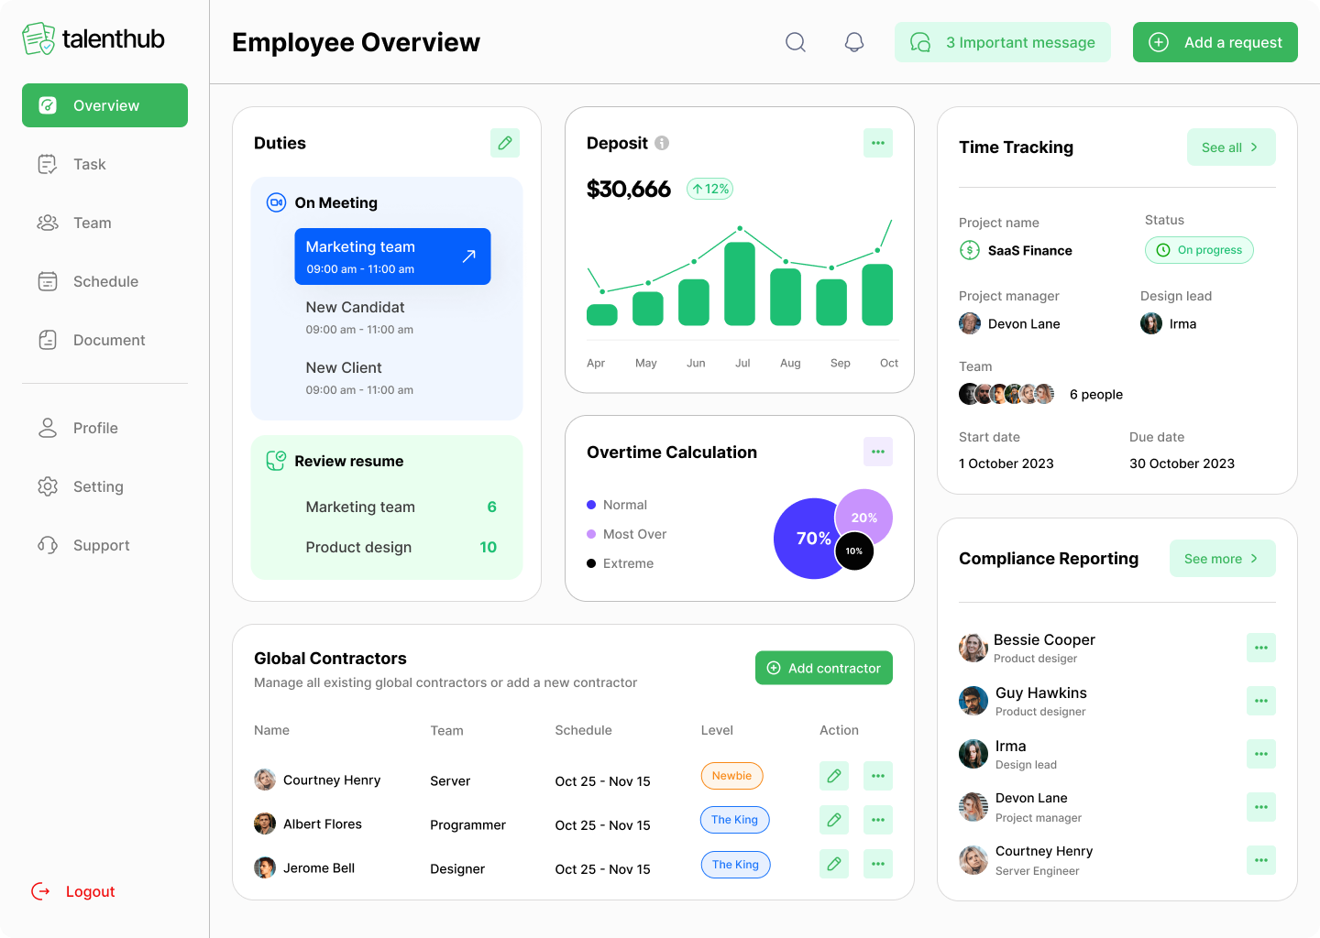This screenshot has height=938, width=1320.
Task: Open Deposit card options menu
Action: point(878,143)
